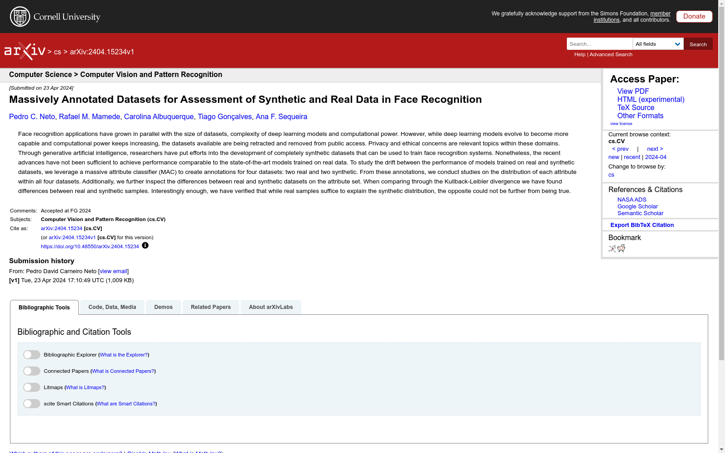
Task: Click the page vertical scrollbar thumb
Action: [721, 183]
